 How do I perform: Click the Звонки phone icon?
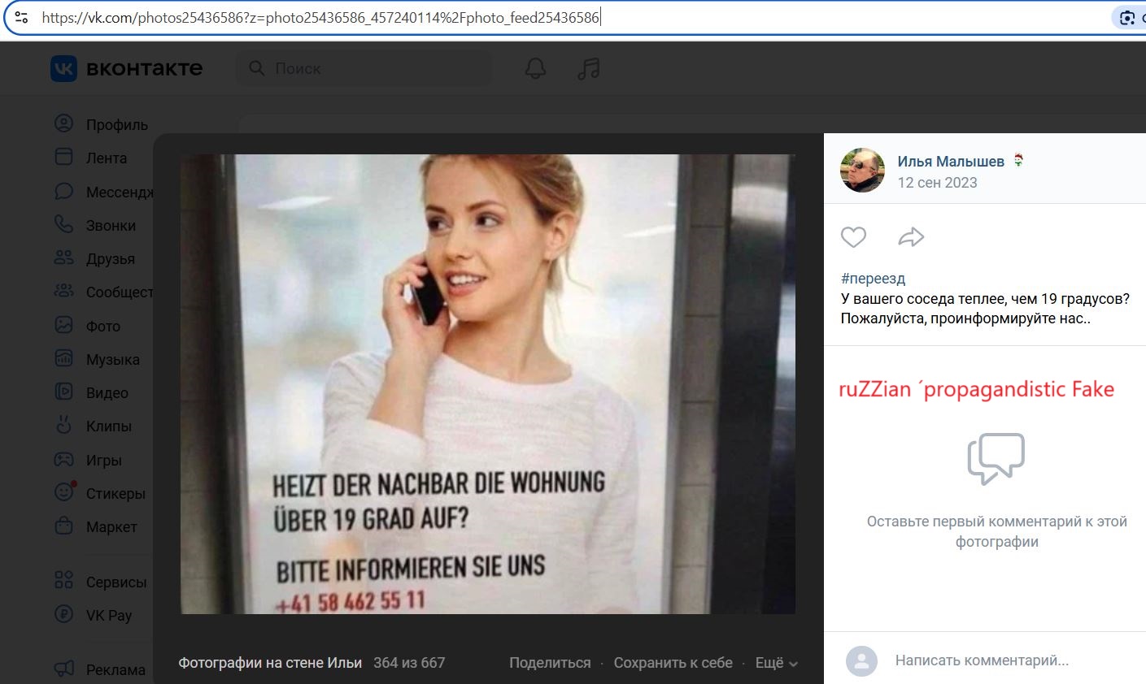pyautogui.click(x=63, y=225)
